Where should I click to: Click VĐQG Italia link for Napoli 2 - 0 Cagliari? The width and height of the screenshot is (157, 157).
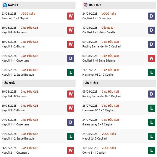pos(109,134)
